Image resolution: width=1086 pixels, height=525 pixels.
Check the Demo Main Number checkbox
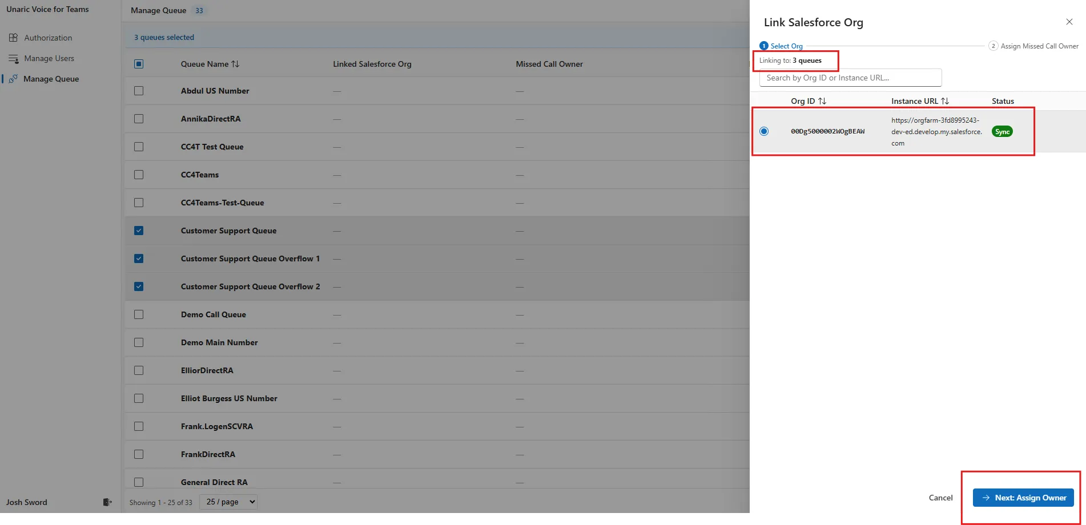pos(139,342)
